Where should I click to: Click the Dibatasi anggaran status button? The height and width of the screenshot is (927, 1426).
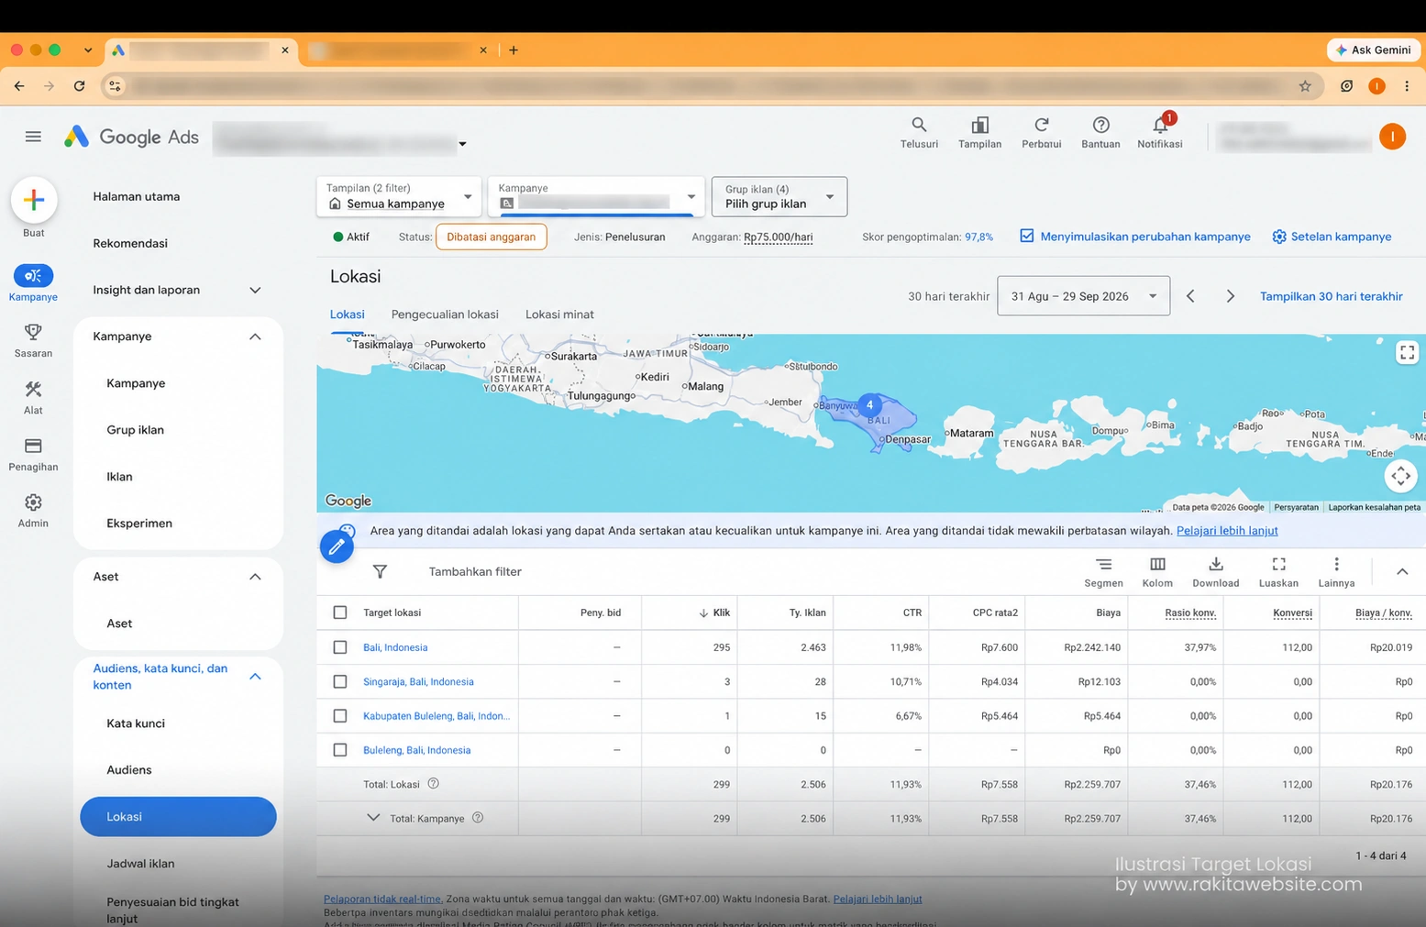pos(492,237)
